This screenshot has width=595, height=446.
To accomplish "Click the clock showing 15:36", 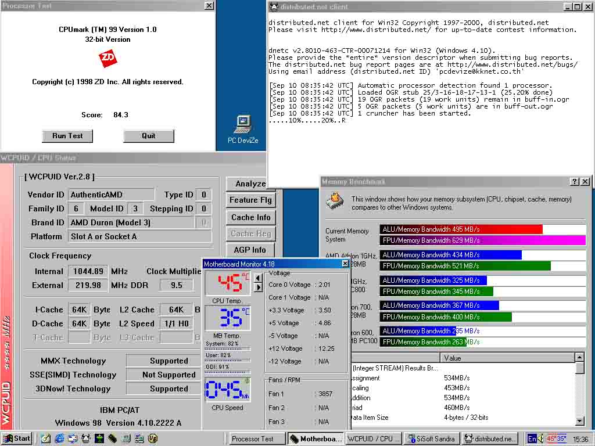I will (x=580, y=439).
